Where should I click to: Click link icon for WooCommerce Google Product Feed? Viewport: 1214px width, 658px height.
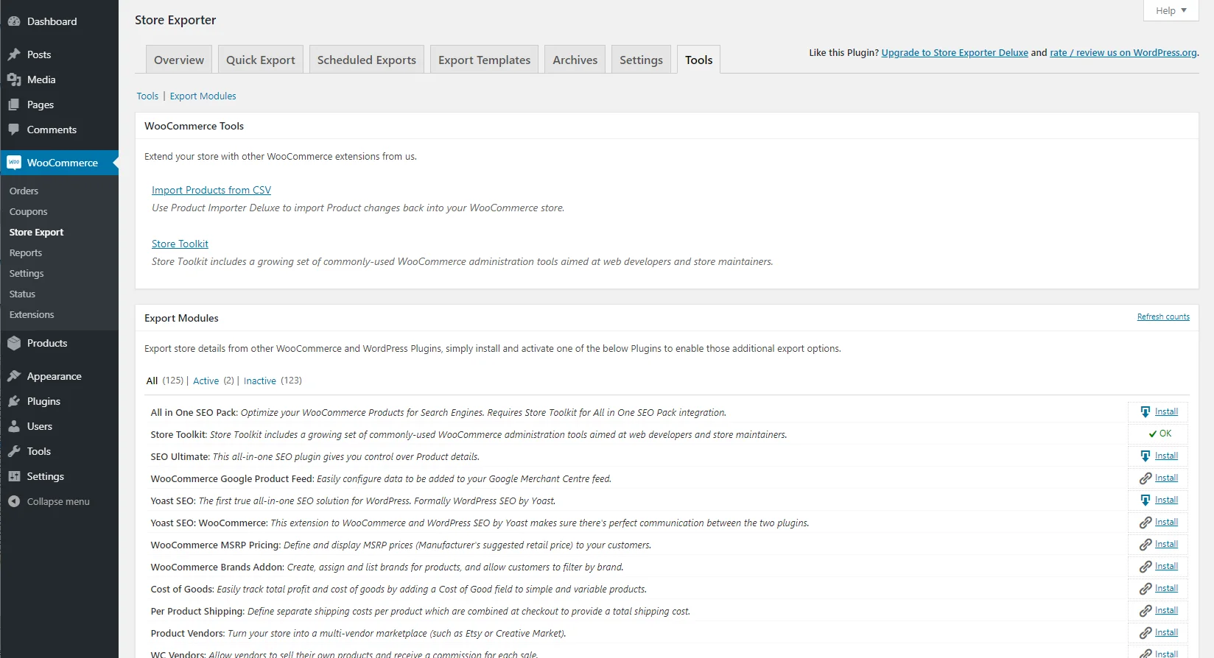pyautogui.click(x=1145, y=478)
